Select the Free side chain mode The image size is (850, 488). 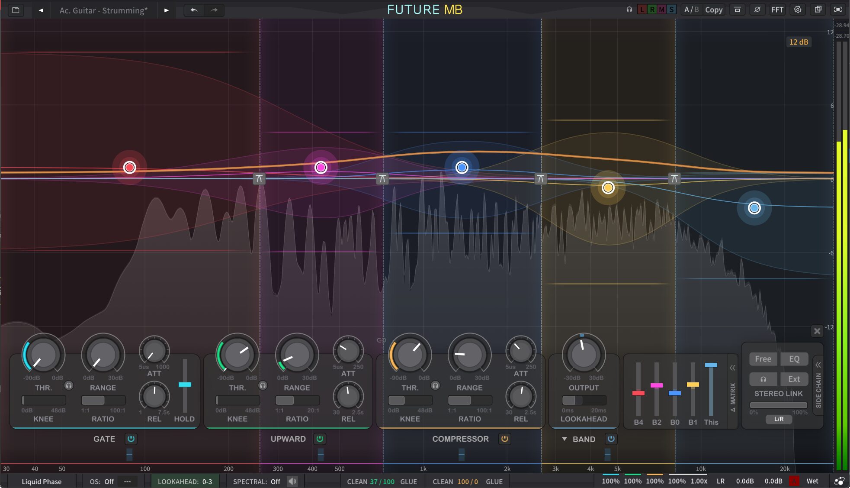pos(763,359)
